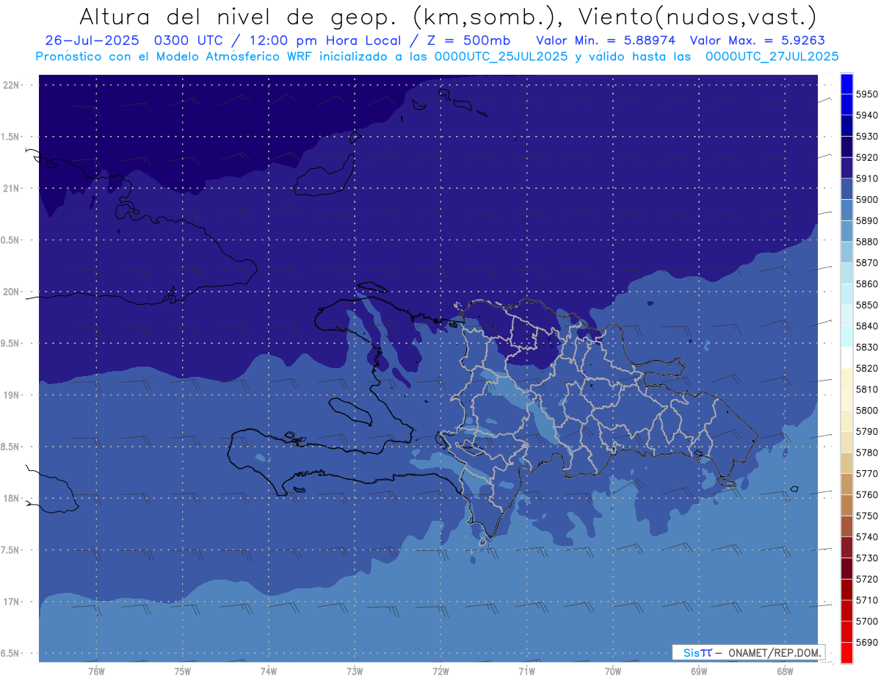This screenshot has width=881, height=681.
Task: Click the '5950' colorbar value
Action: coord(867,94)
